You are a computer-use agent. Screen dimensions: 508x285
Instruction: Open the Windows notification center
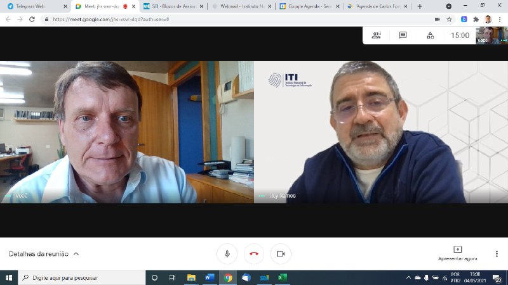pos(497,277)
